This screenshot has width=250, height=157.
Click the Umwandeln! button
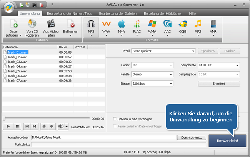click(x=227, y=141)
